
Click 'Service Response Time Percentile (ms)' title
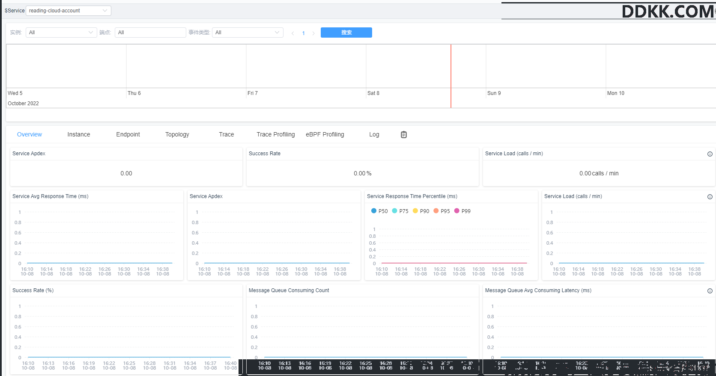[412, 196]
